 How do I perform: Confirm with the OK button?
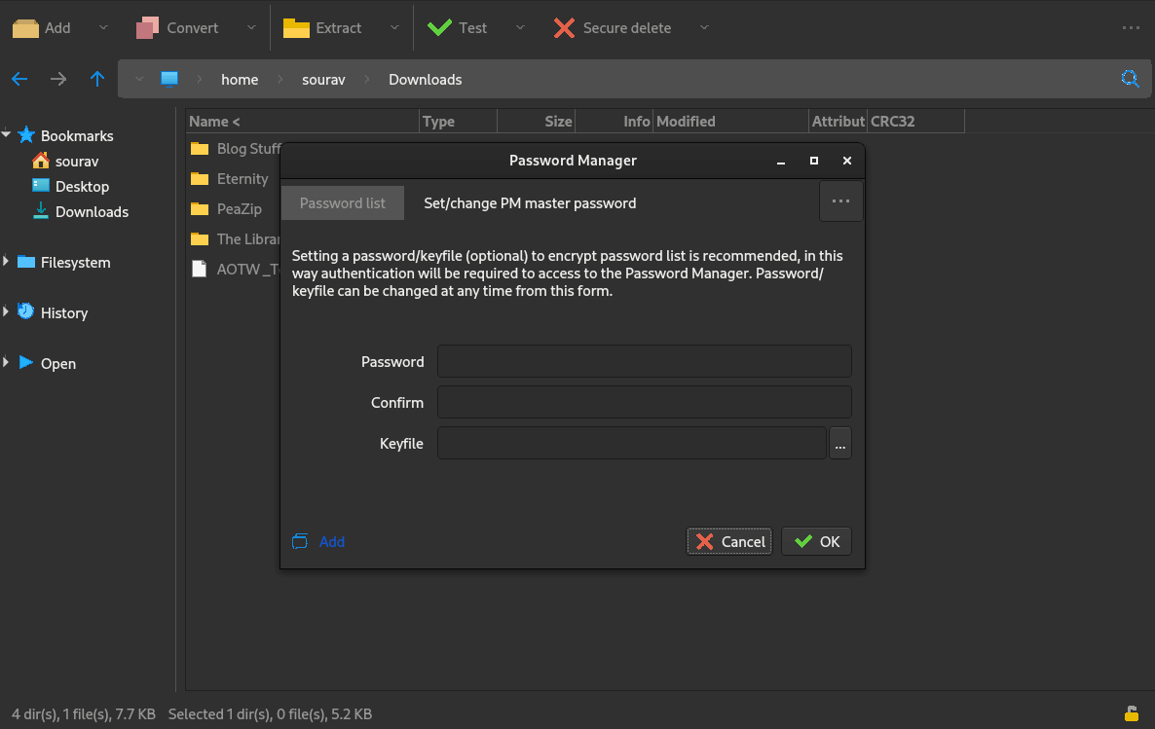click(816, 541)
